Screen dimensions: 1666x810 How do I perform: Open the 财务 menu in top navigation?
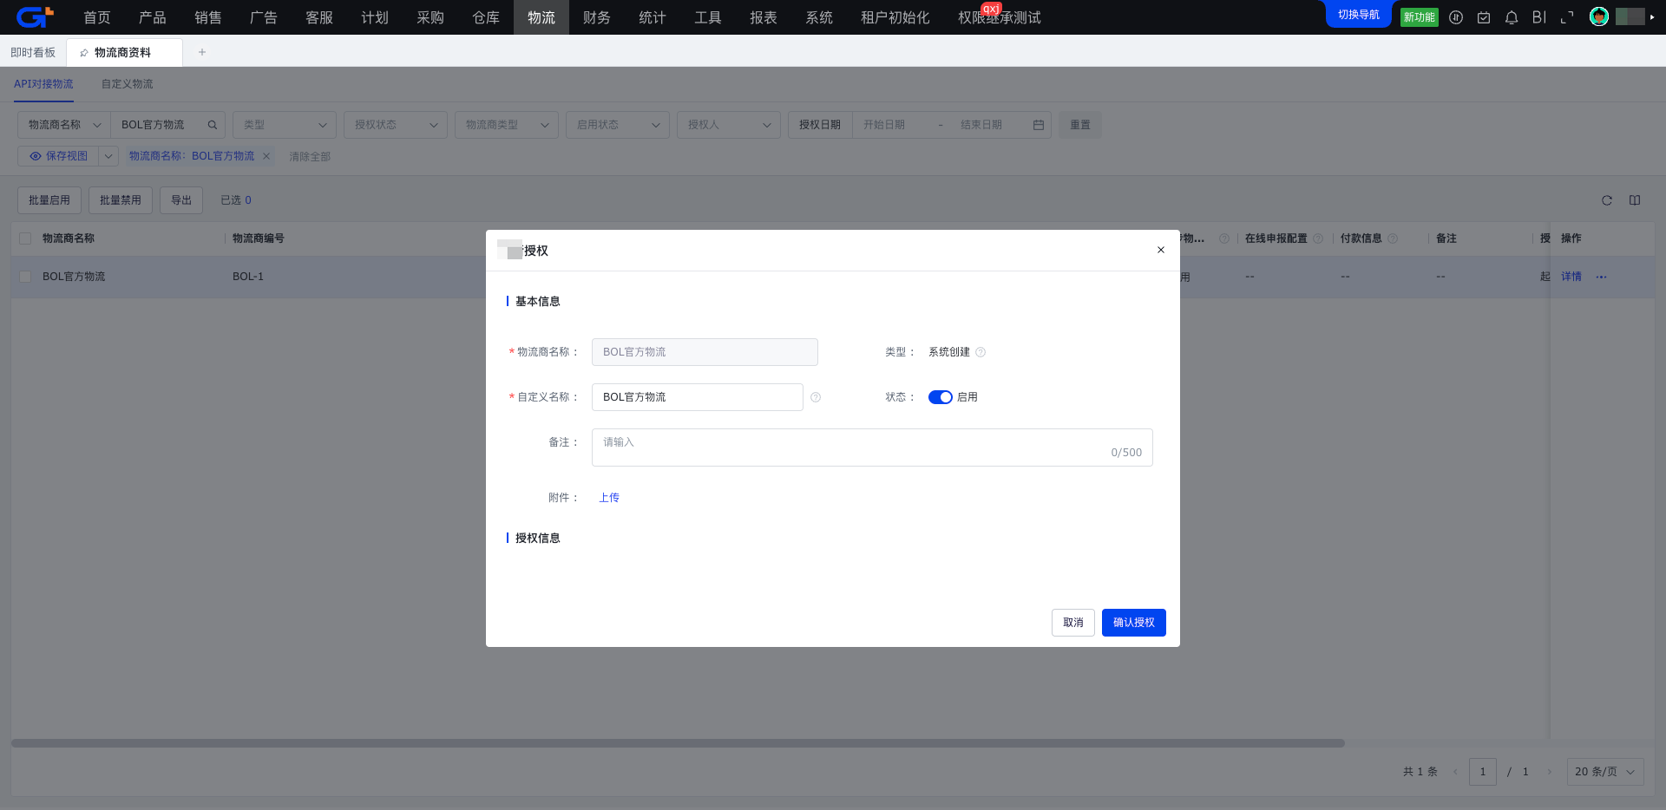pyautogui.click(x=596, y=17)
